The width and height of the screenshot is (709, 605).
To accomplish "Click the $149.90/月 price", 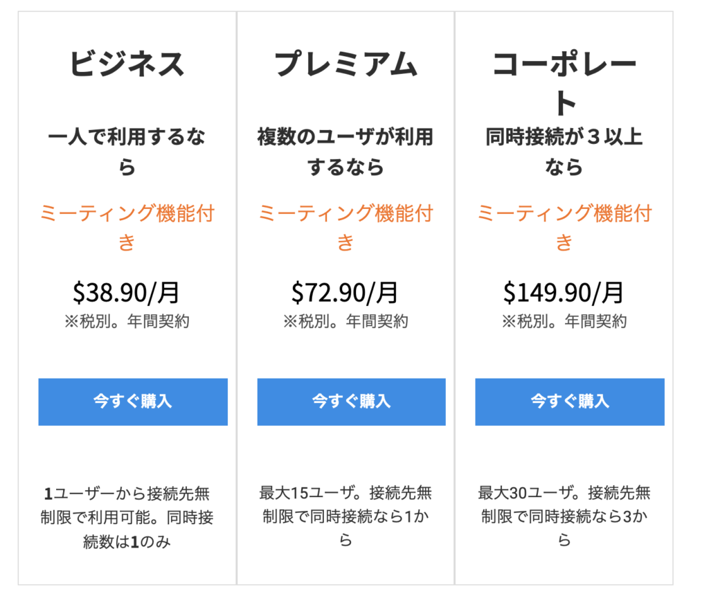I will click(564, 293).
